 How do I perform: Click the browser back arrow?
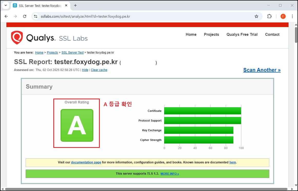(6, 16)
